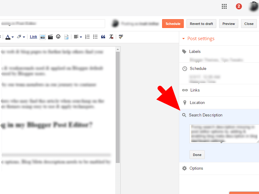Select the text background highlight tool
Viewport: 259px width, 194px height.
[19, 36]
